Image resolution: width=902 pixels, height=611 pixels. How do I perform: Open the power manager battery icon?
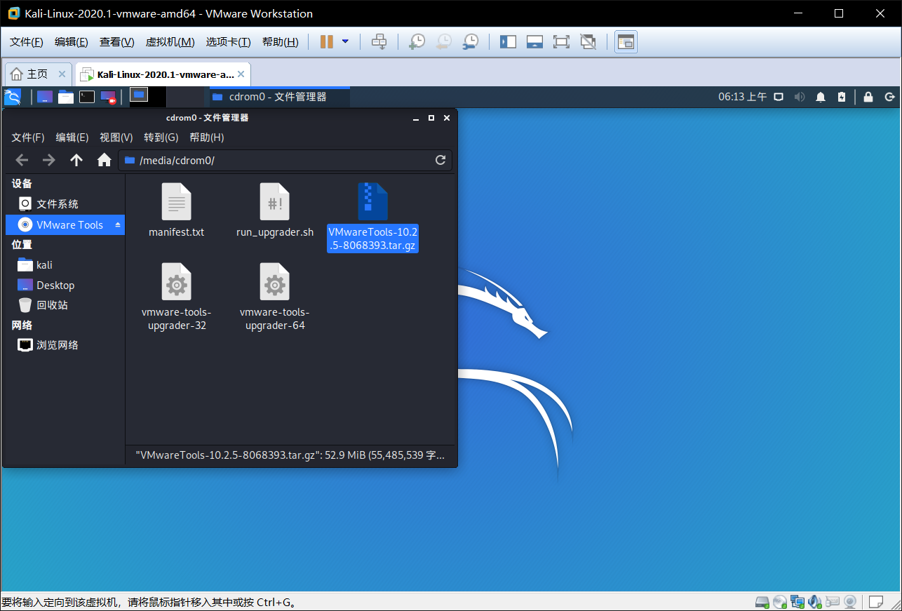842,97
